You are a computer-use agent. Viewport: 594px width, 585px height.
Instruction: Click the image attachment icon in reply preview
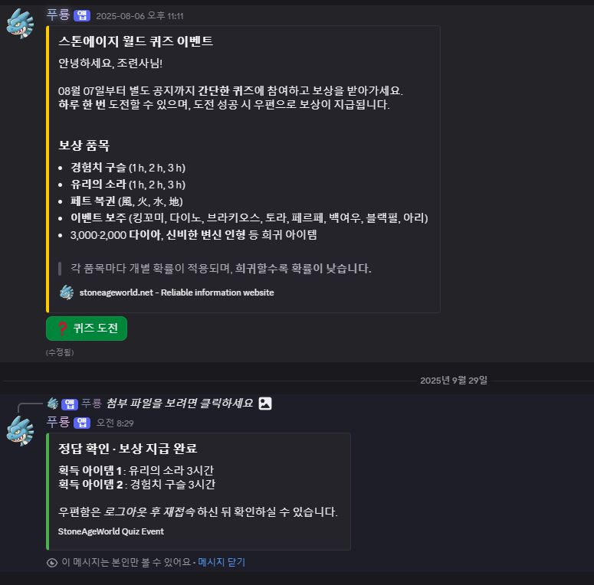(265, 404)
